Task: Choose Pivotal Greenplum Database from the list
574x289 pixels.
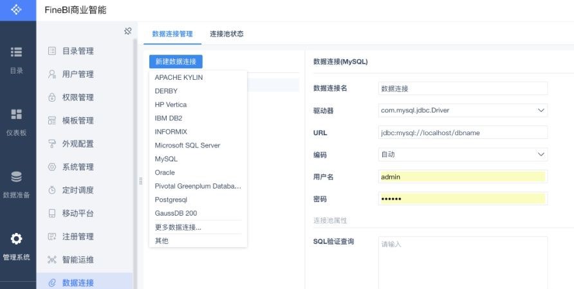Action: (198, 186)
